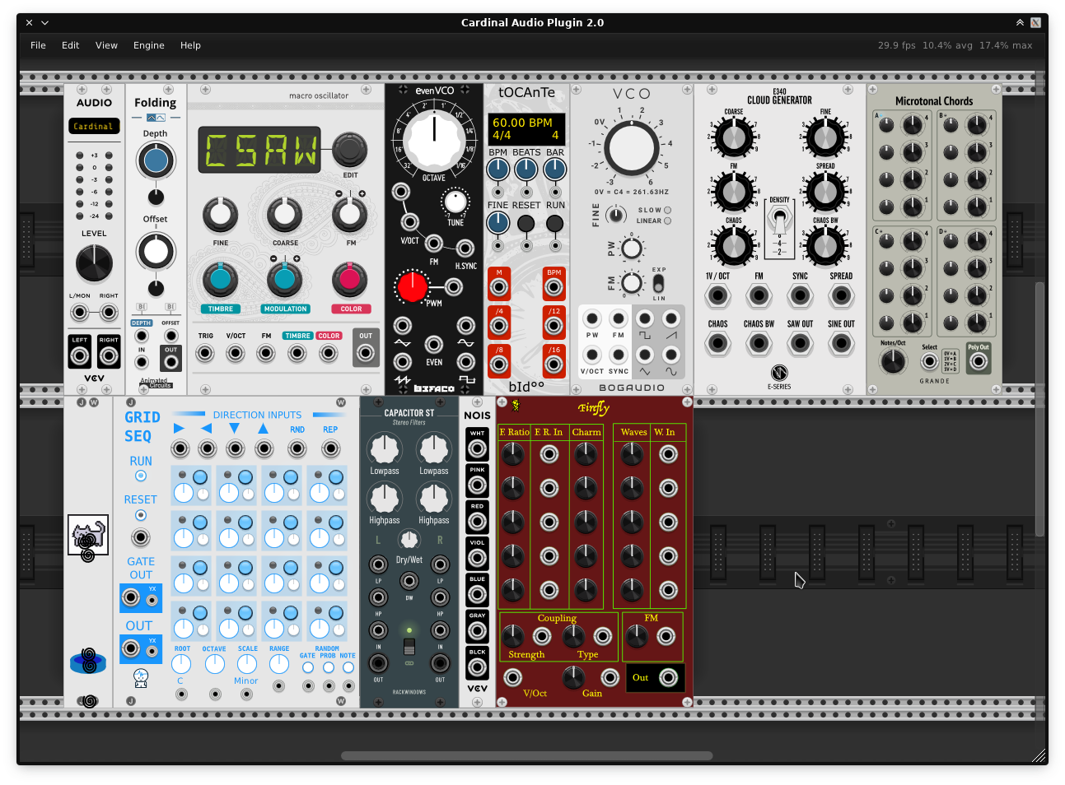
Task: Click the Poly Out jack on Microtonal Chords
Action: [979, 361]
